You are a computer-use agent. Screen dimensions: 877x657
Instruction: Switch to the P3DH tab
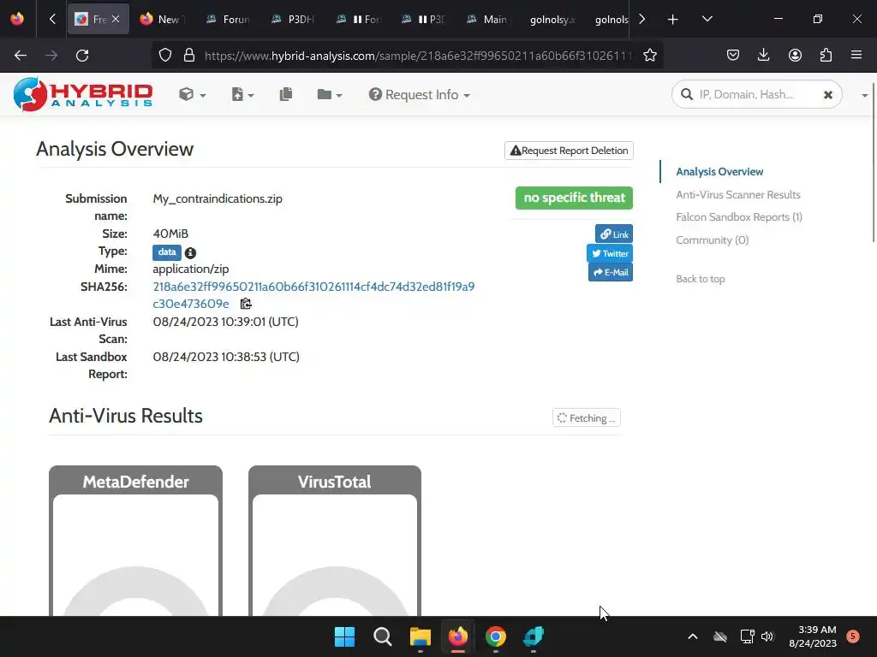[x=293, y=19]
